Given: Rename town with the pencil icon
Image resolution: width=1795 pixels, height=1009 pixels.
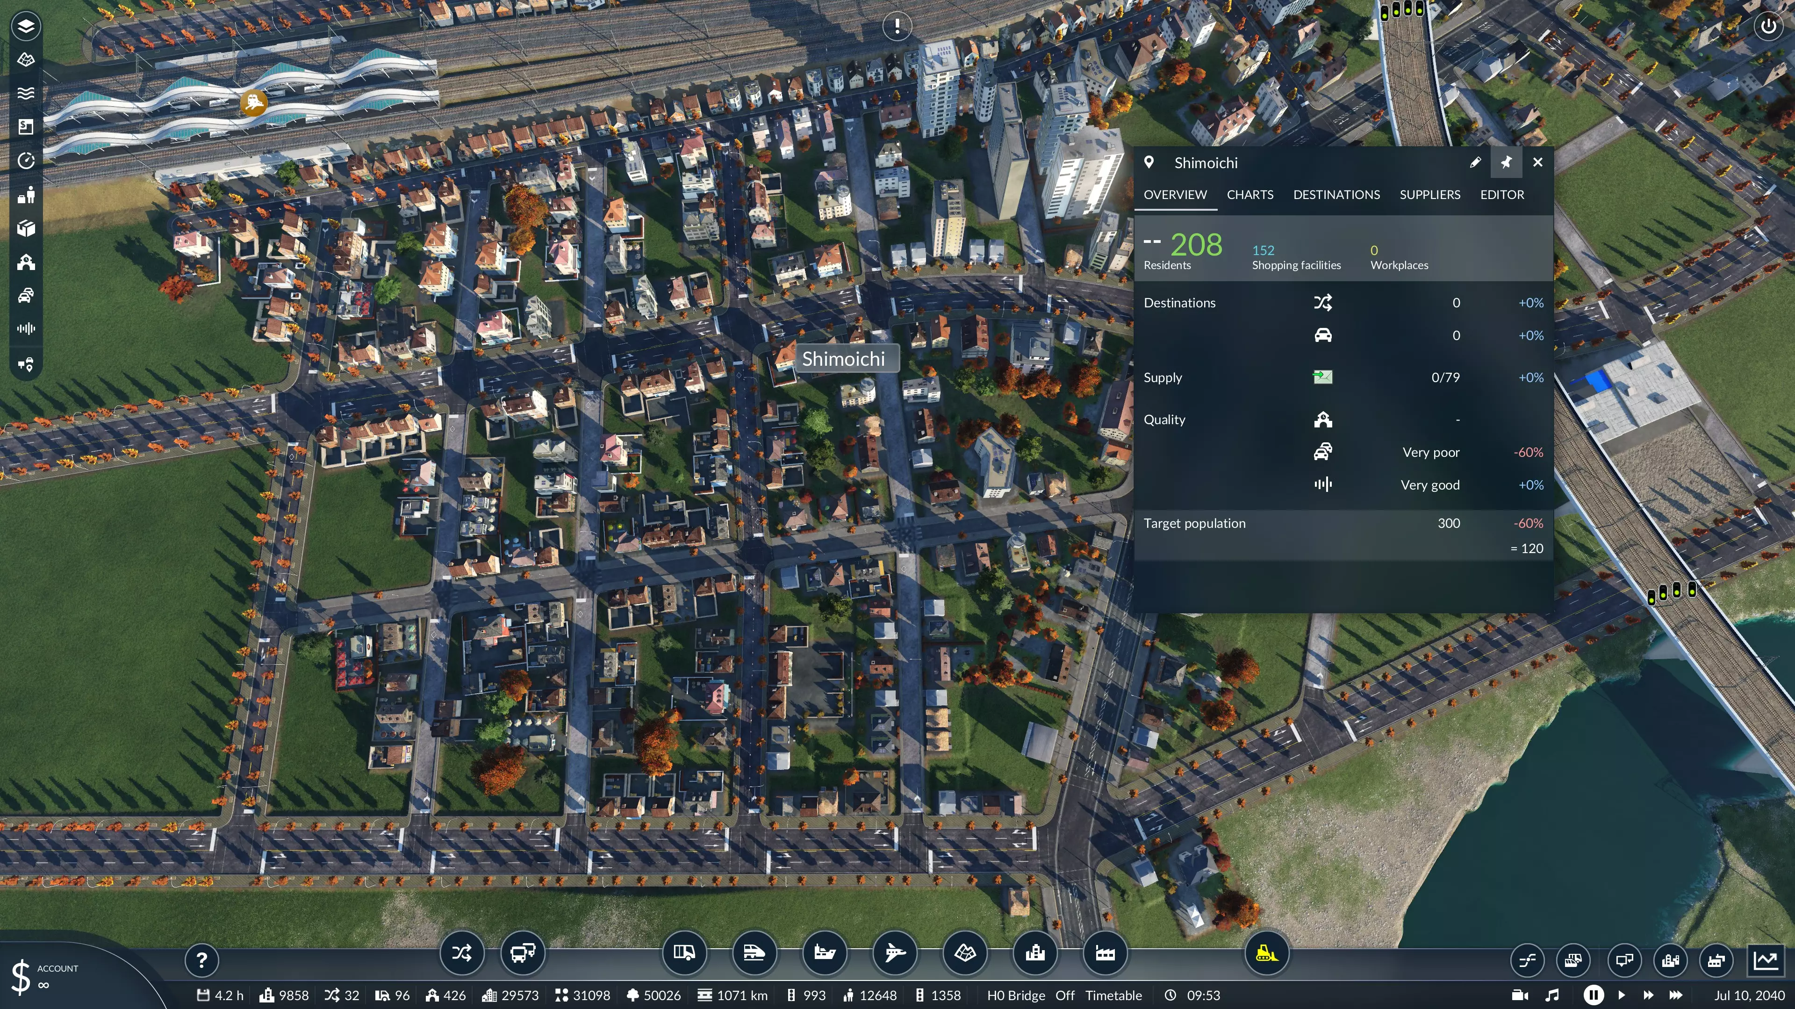Looking at the screenshot, I should point(1475,162).
